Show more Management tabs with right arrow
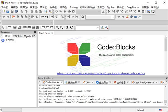This screenshot has width=168, height=112. [35, 36]
